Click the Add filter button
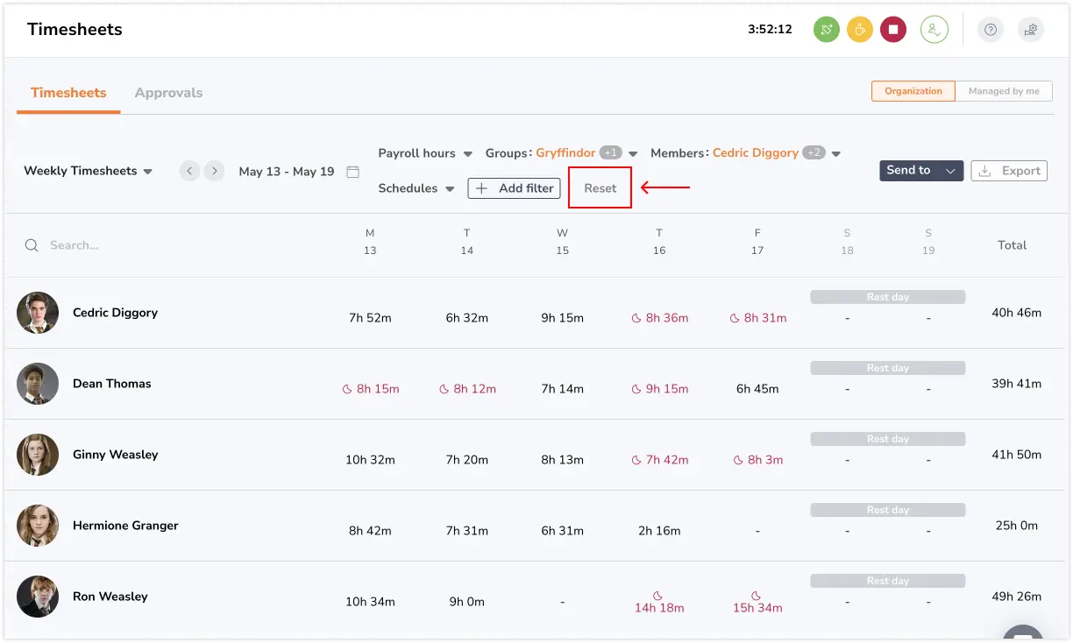Screen dimensions: 1073x643 click(x=514, y=188)
